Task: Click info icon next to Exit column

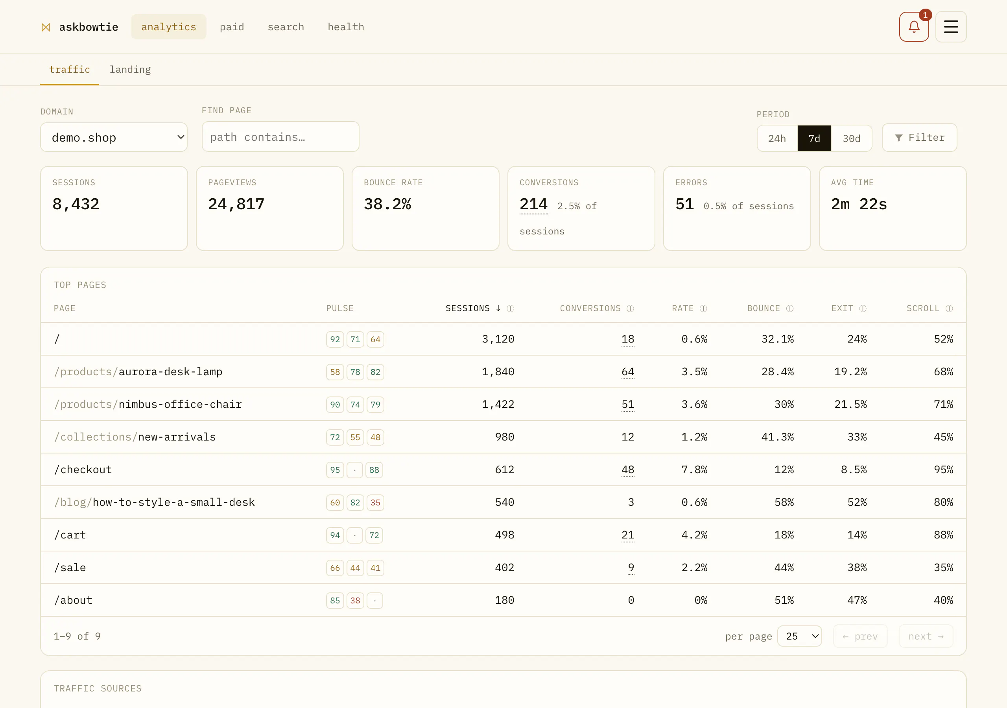Action: coord(862,308)
